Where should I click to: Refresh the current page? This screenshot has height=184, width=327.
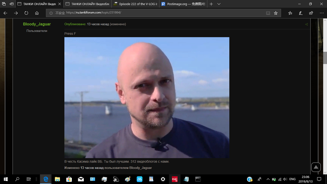[26, 13]
